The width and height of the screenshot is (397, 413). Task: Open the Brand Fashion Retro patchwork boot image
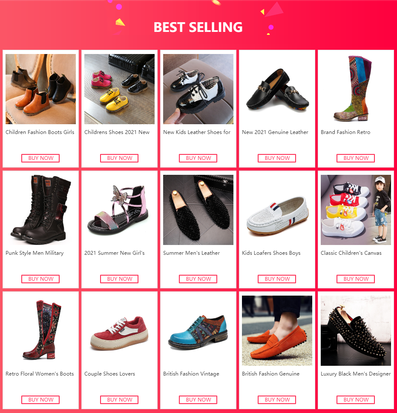coord(356,89)
